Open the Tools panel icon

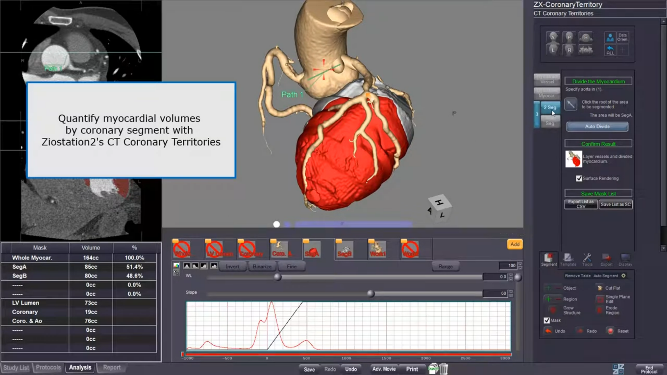click(587, 259)
